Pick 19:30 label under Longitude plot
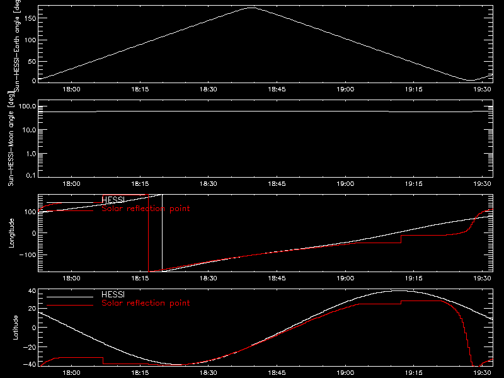504x378 pixels. coord(482,278)
